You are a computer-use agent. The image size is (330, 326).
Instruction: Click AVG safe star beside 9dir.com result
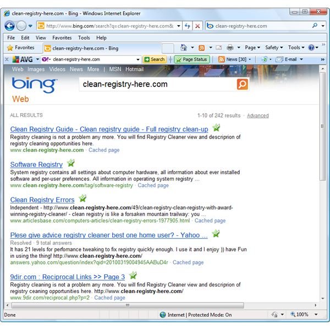[133, 275]
